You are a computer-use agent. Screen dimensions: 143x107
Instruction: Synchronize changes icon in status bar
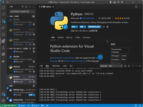(28, 105)
